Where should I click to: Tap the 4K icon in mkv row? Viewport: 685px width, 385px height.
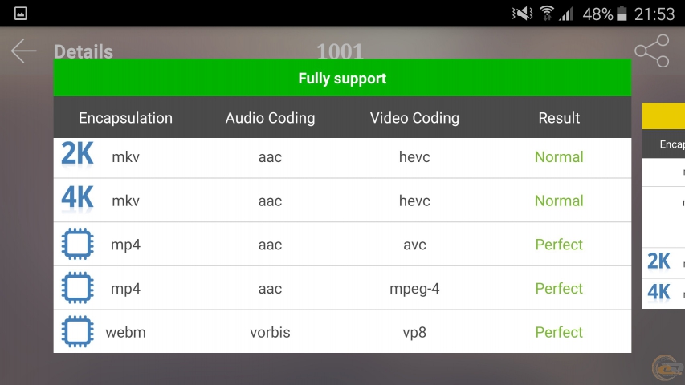78,199
